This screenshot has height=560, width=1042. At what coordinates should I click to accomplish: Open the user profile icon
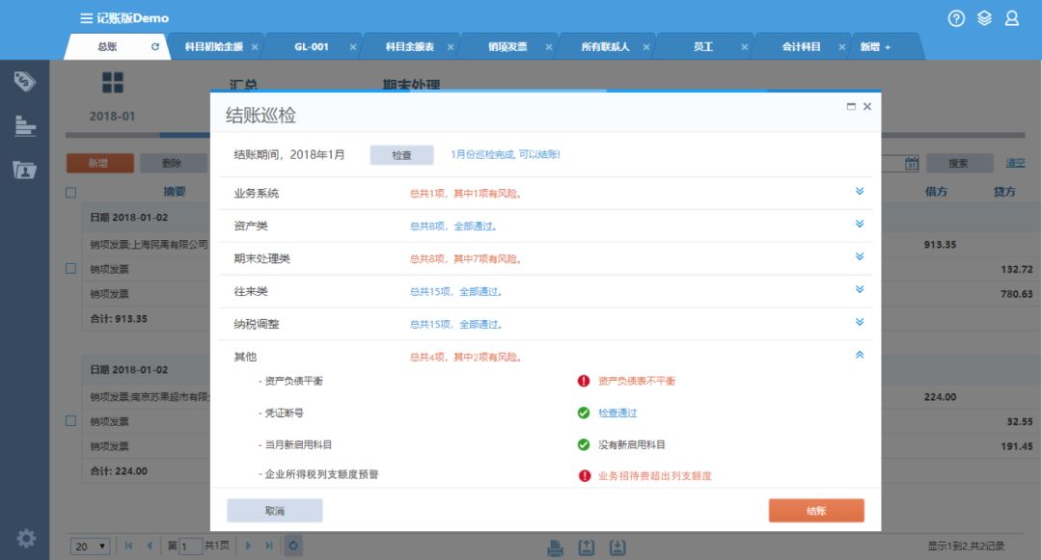[x=1011, y=18]
